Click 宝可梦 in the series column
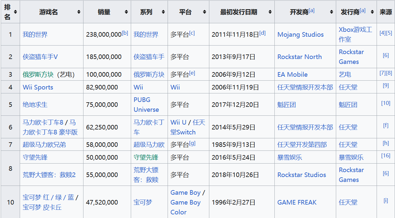Screen dimensions: 395x218 [143, 202]
